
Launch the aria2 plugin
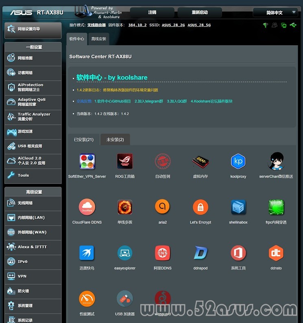pyautogui.click(x=163, y=207)
